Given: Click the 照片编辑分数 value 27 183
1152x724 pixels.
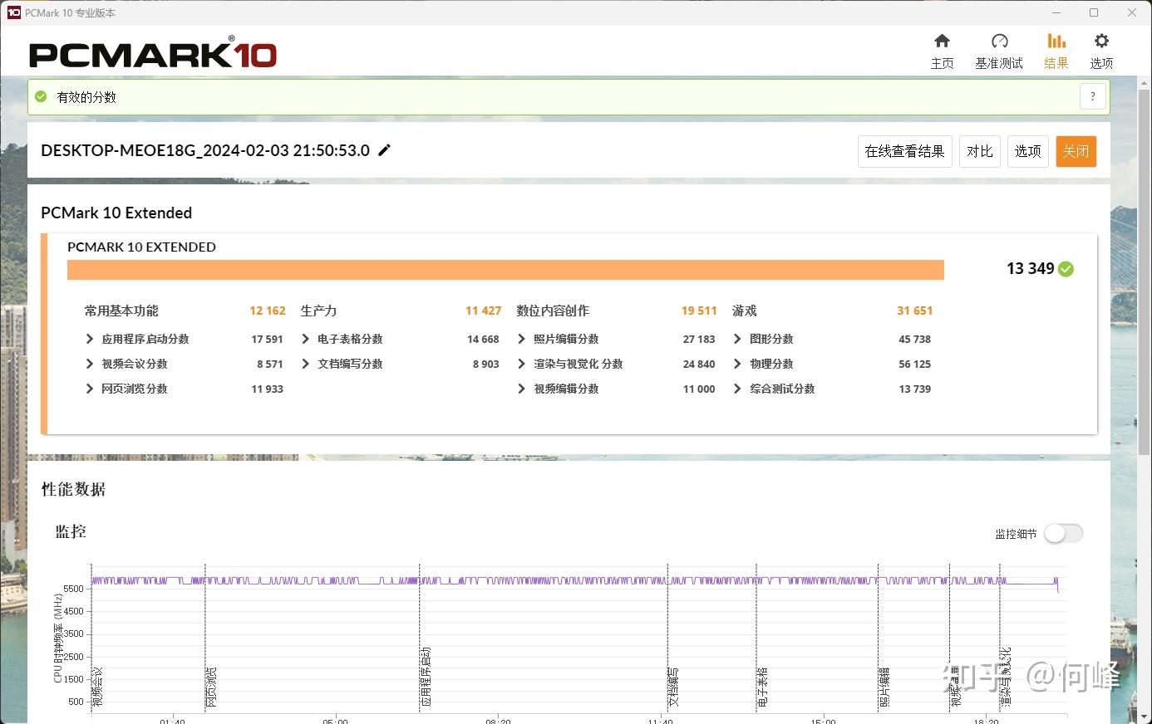Looking at the screenshot, I should (699, 339).
